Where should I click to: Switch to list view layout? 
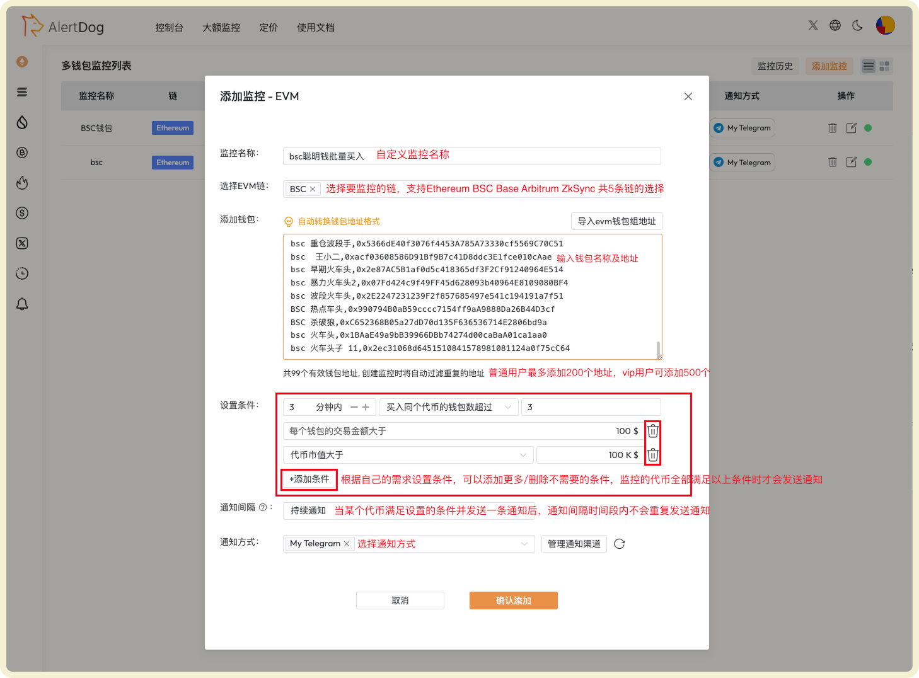click(x=869, y=66)
